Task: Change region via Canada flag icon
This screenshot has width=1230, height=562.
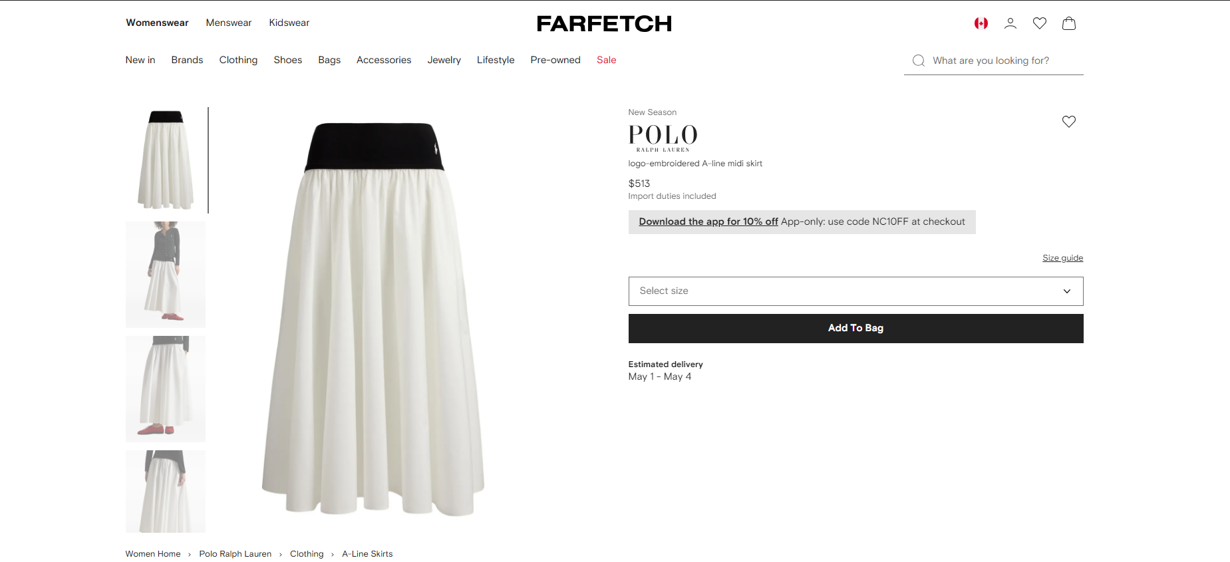Action: [x=981, y=23]
